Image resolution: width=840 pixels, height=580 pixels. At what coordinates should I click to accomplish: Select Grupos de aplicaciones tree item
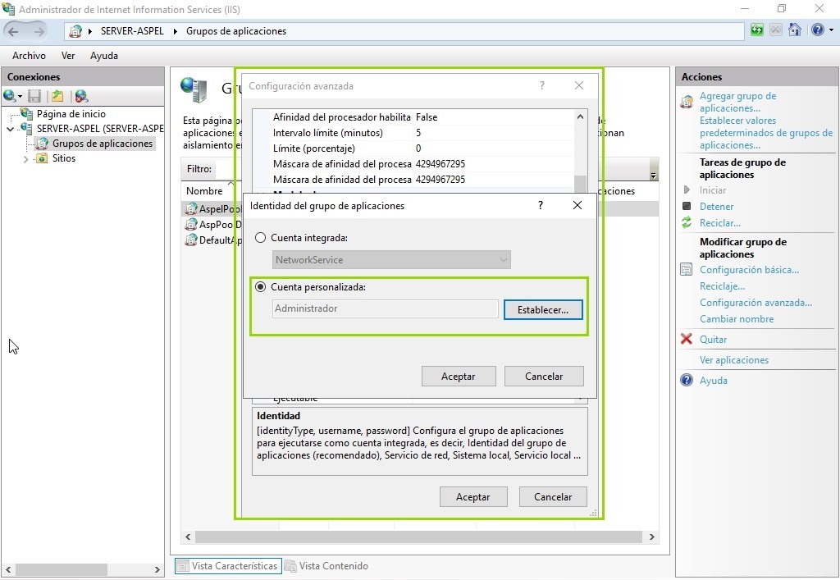(x=102, y=144)
